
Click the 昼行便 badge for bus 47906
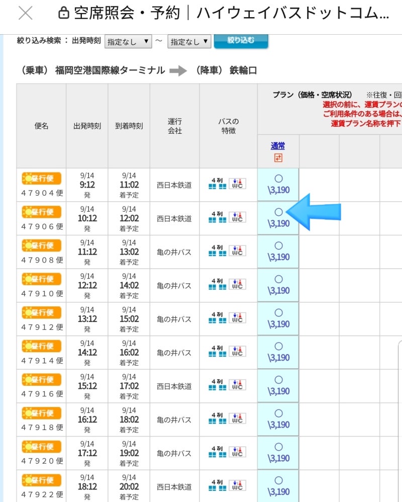click(42, 212)
